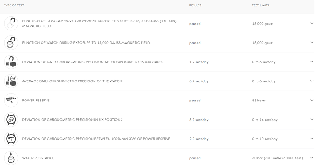
Task: Click the Results column header
Action: pyautogui.click(x=195, y=5)
